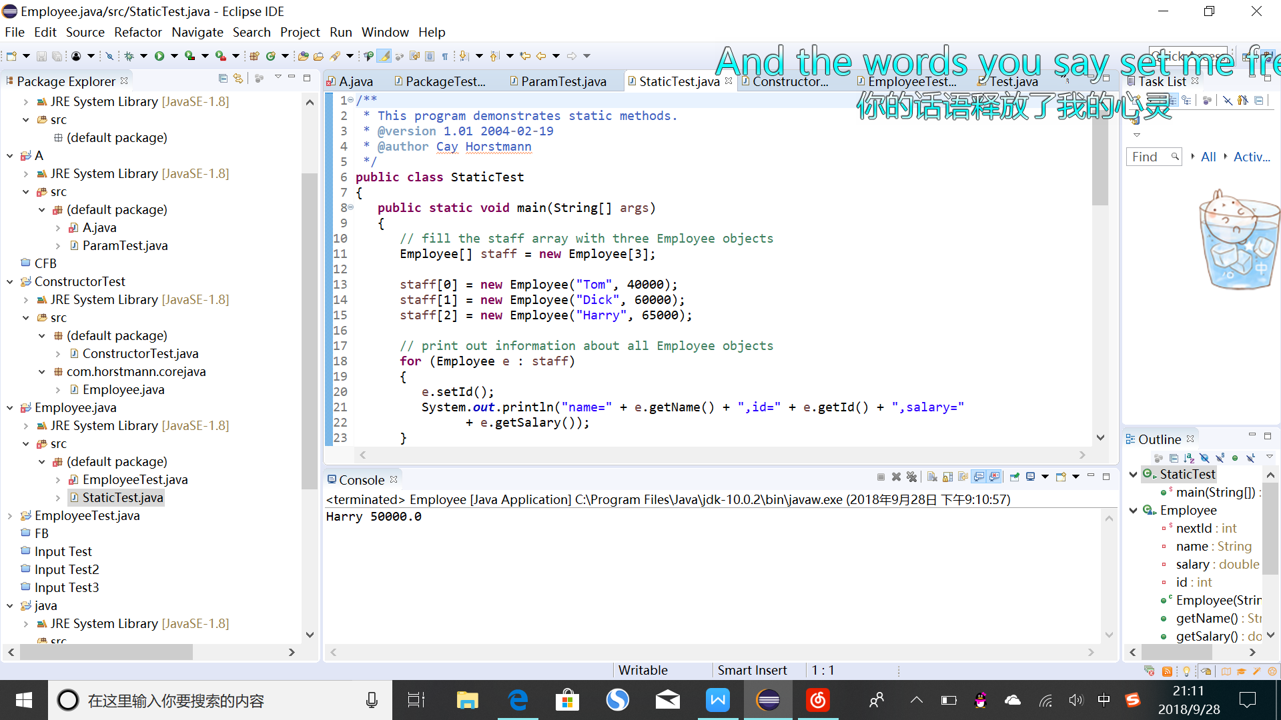Toggle Pin Console in Console toolbar
The width and height of the screenshot is (1281, 720).
(1014, 477)
